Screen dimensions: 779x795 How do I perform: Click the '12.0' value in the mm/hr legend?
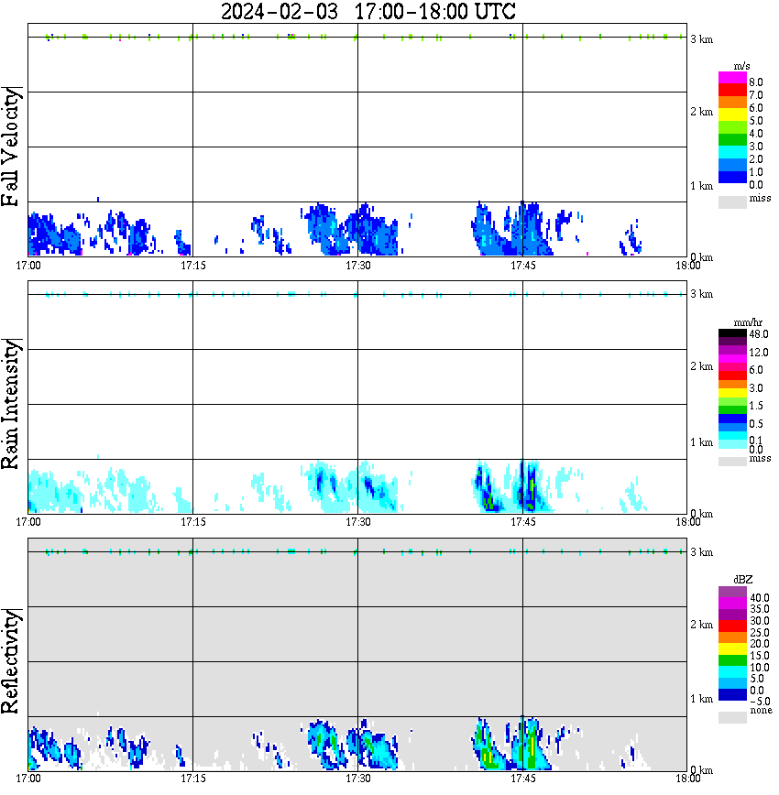[759, 353]
